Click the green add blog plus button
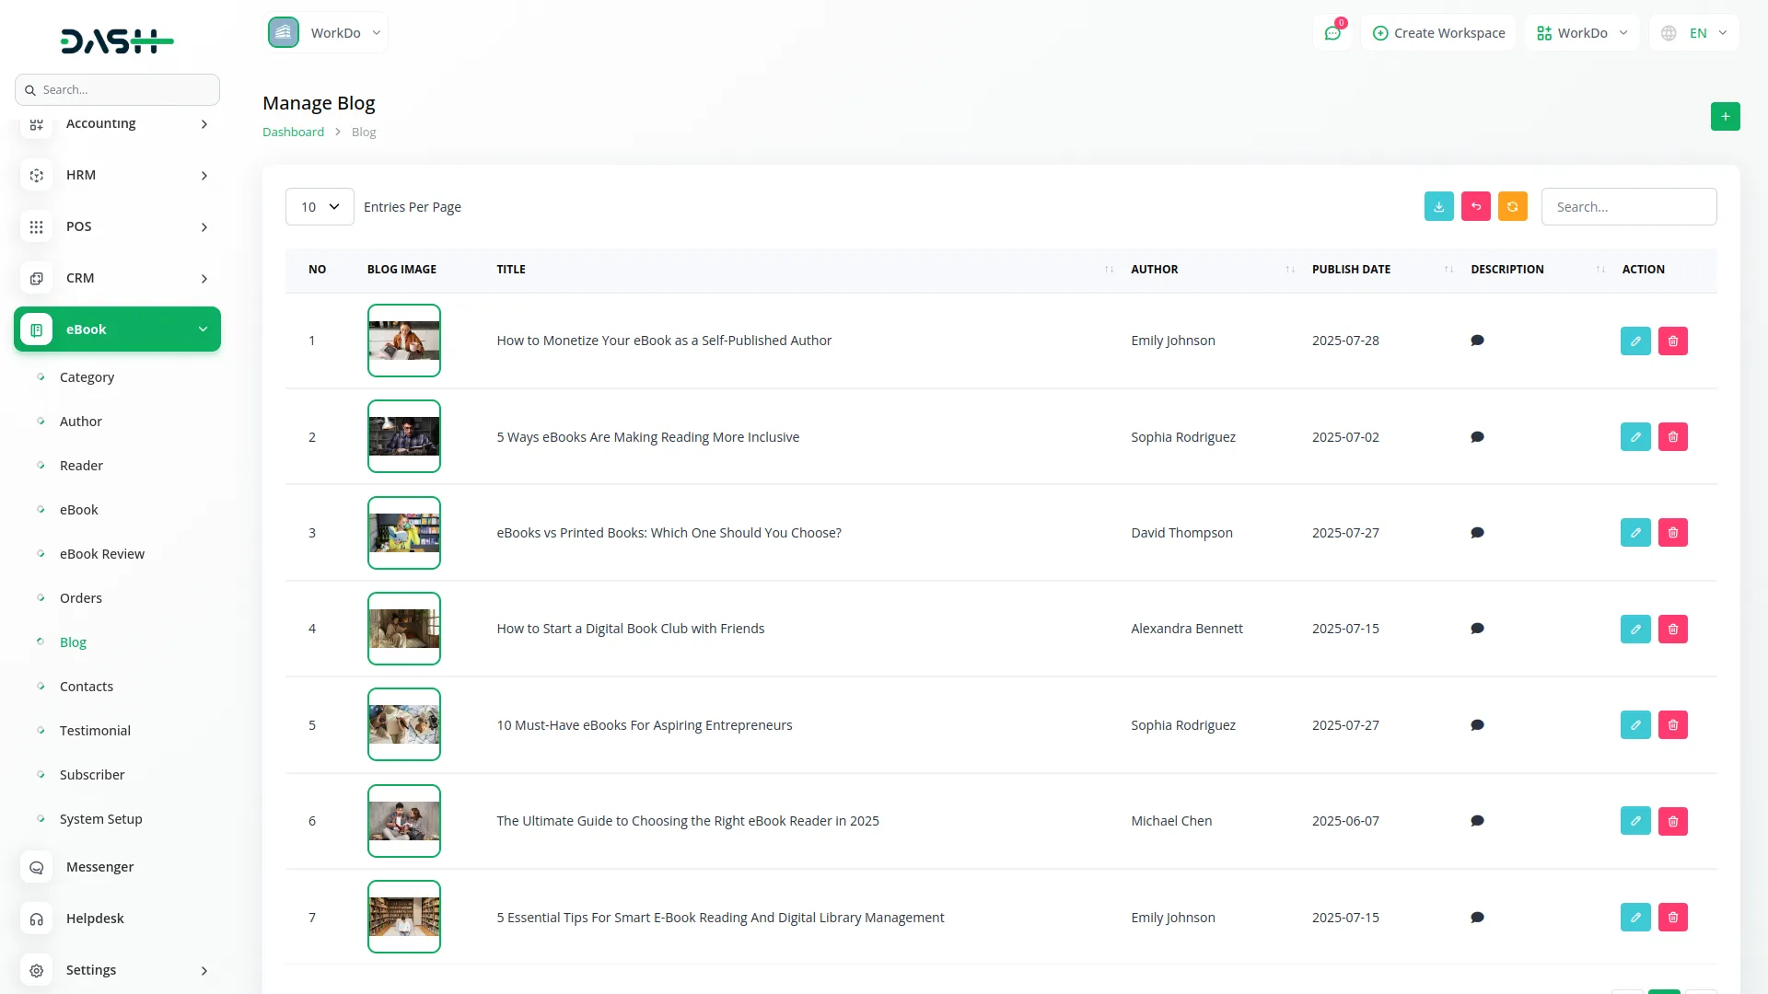This screenshot has height=994, width=1768. pos(1725,117)
